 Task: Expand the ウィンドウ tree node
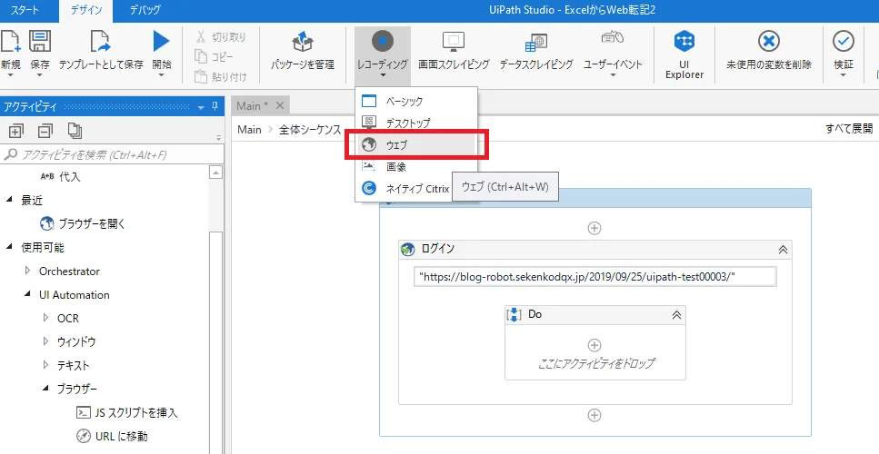(46, 341)
